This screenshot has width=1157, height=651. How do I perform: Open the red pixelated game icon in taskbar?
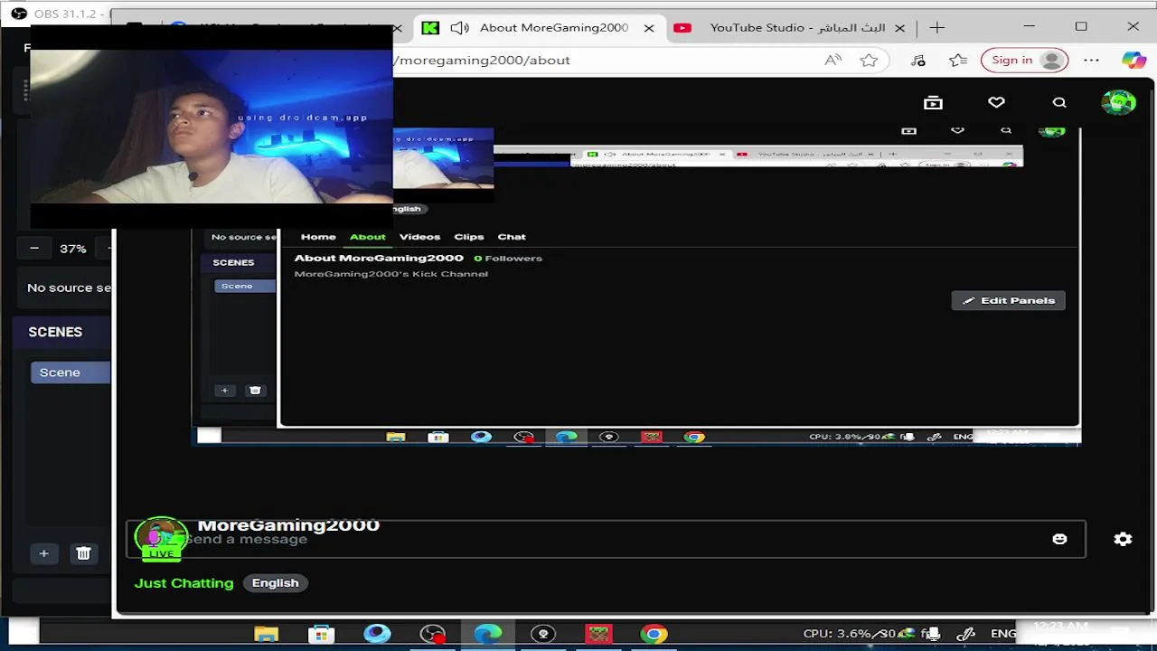point(598,634)
